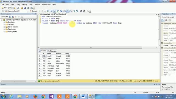Click the Activity Monitor toolbar icon
Screen dimensions: 176x99
[x=32, y=8]
